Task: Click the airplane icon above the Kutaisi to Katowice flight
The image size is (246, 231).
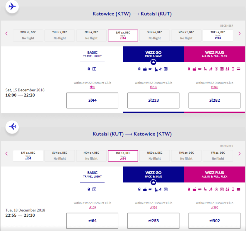Action: [x=12, y=126]
